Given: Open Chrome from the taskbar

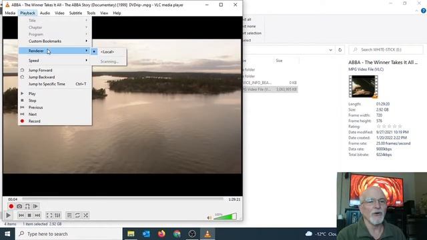Looking at the screenshot, I should 177,234.
